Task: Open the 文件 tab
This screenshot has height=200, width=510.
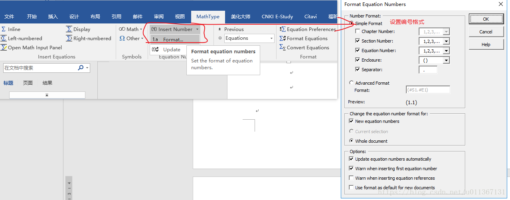Action: click(x=9, y=16)
